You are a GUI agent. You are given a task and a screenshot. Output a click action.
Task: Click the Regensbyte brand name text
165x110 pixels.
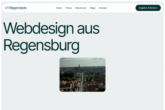(18, 8)
